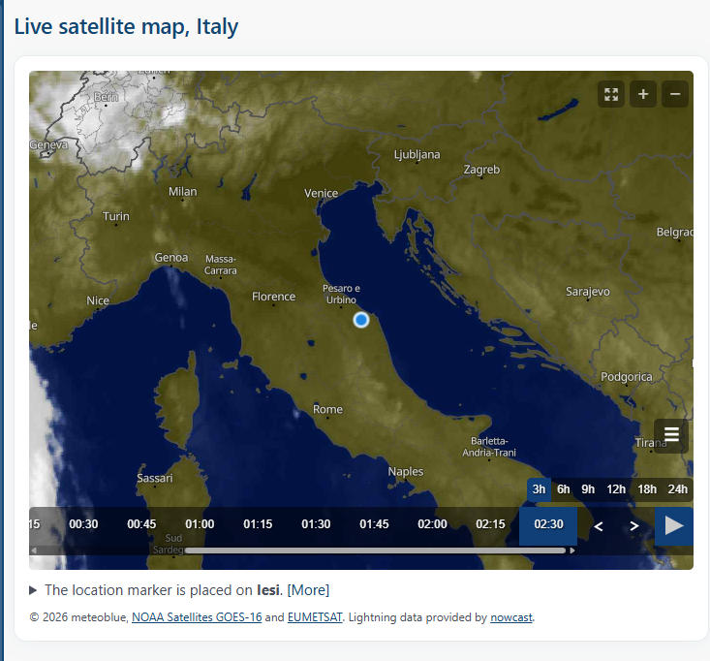Image resolution: width=710 pixels, height=661 pixels.
Task: Click the Massa-Carrara label
Action: coord(220,265)
